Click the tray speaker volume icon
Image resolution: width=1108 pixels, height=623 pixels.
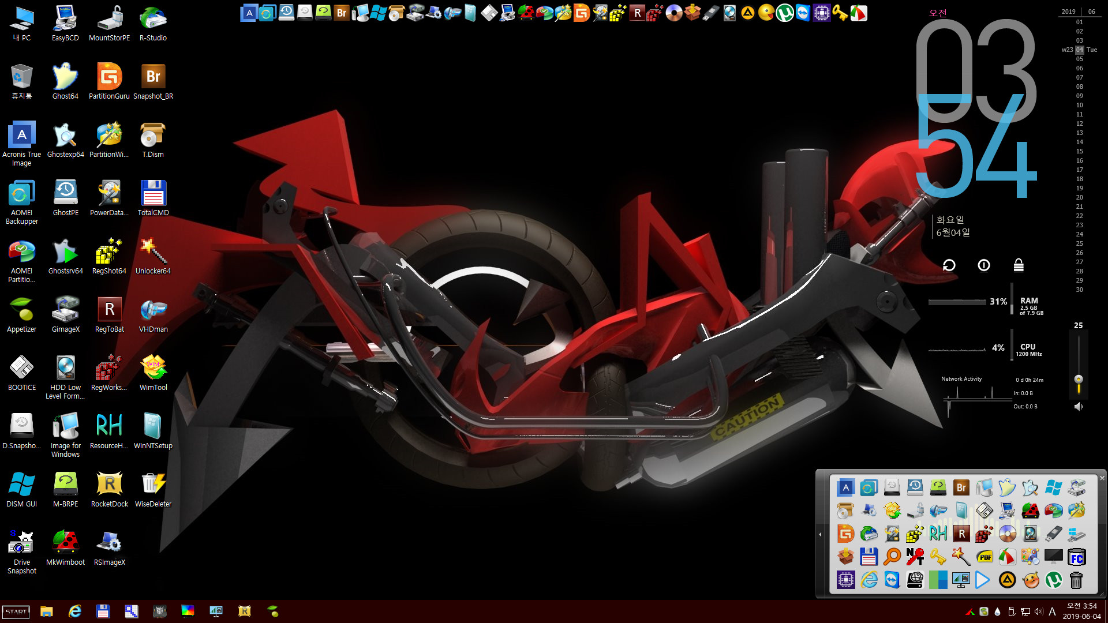1039,611
